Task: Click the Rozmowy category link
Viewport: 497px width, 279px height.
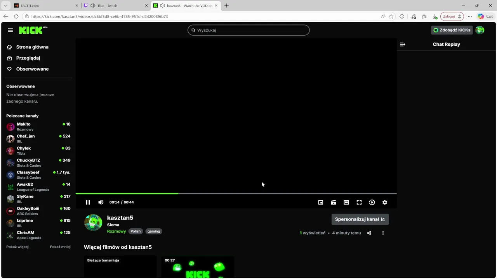Action: pos(116,231)
